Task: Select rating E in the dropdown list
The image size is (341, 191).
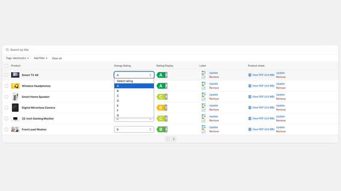Action: coord(134,106)
